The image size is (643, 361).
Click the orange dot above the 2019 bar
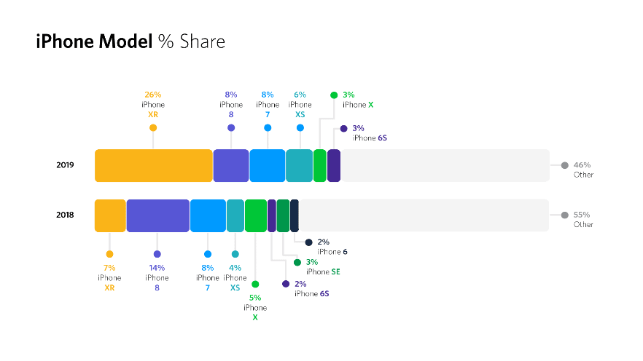tap(153, 127)
